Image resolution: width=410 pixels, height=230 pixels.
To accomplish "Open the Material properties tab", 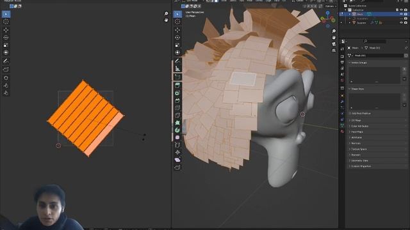I will 342,132.
